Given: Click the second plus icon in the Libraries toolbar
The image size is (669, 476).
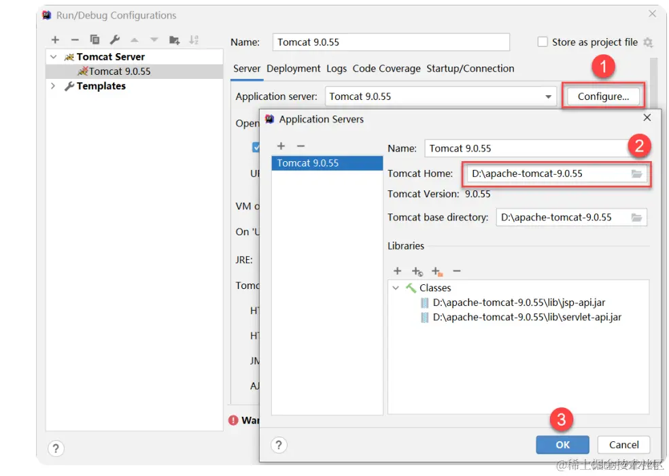Looking at the screenshot, I should coord(417,271).
